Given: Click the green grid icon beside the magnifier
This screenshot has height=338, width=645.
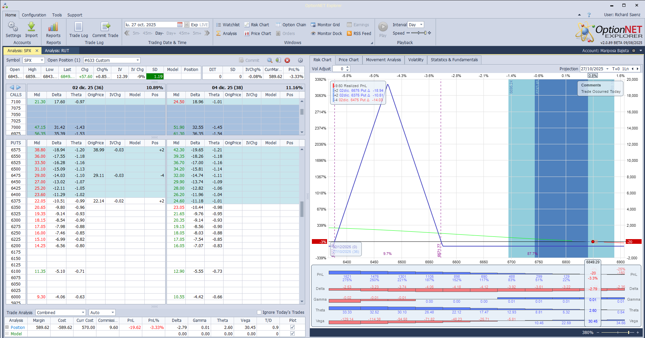Looking at the screenshot, I should (x=278, y=60).
